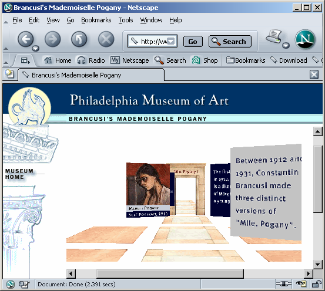Click the Museum Home link
The height and width of the screenshot is (291, 325).
[19, 174]
